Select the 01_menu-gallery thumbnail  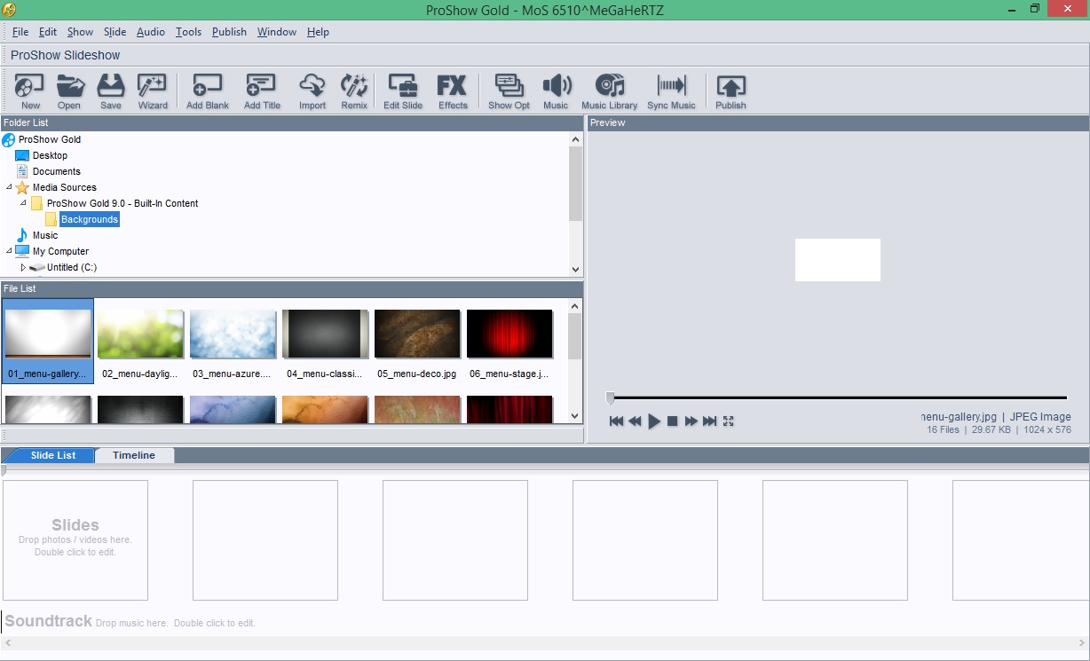tap(48, 341)
